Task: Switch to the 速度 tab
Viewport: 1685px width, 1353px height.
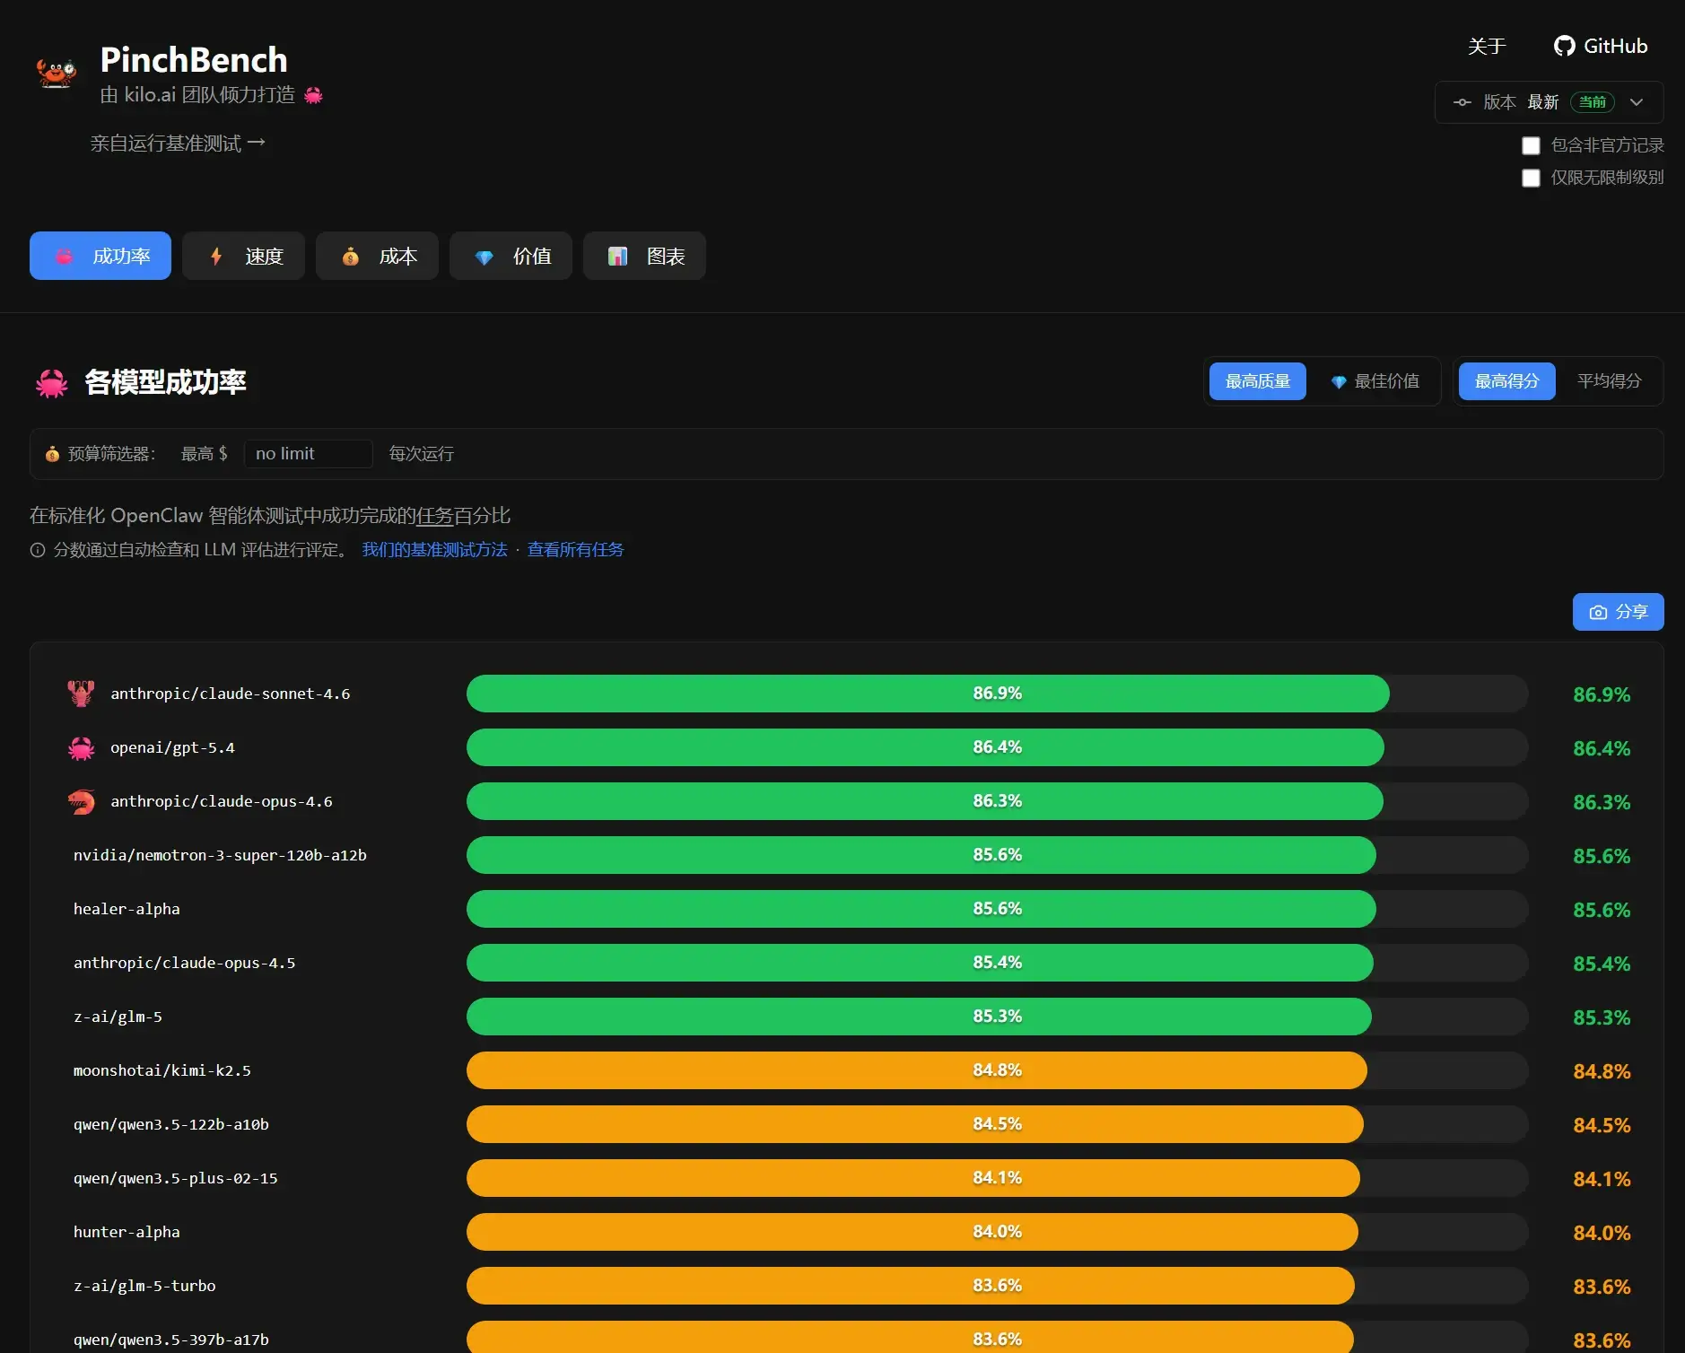Action: point(244,257)
